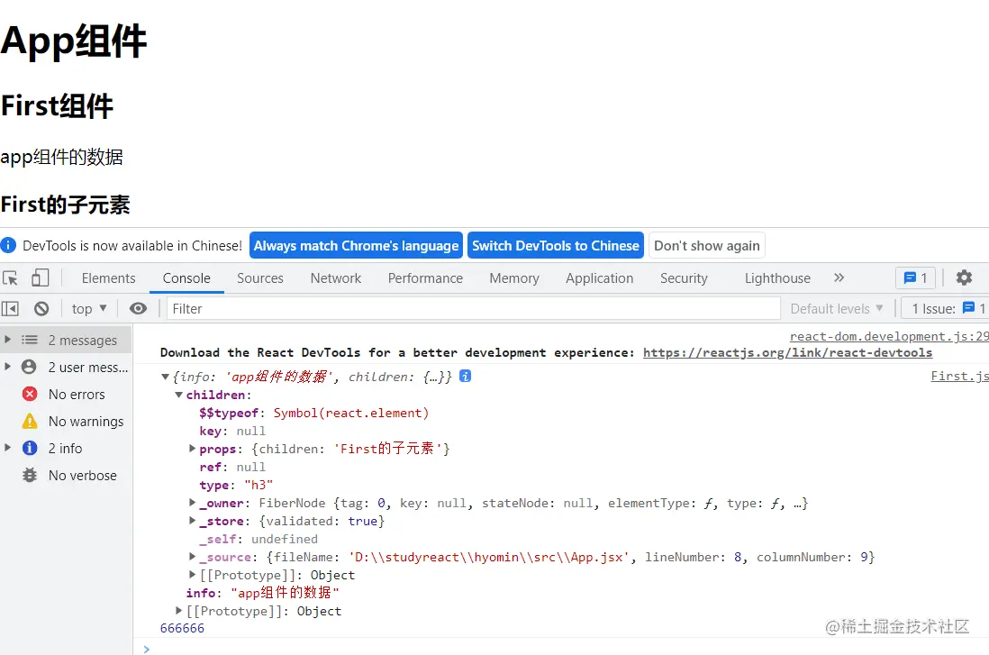Switch to the Performance tab
989x655 pixels.
[425, 278]
